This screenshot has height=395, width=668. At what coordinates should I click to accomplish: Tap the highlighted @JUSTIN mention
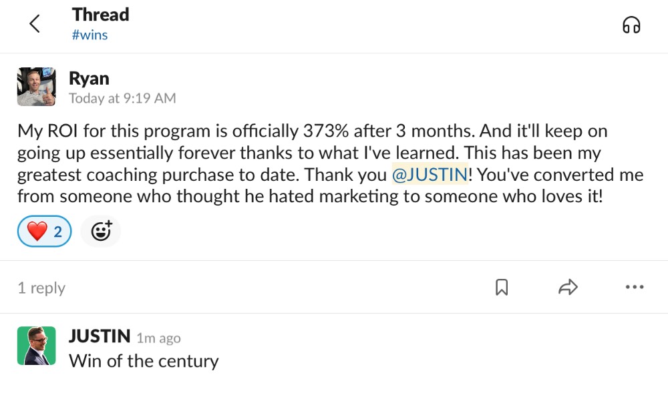(430, 175)
